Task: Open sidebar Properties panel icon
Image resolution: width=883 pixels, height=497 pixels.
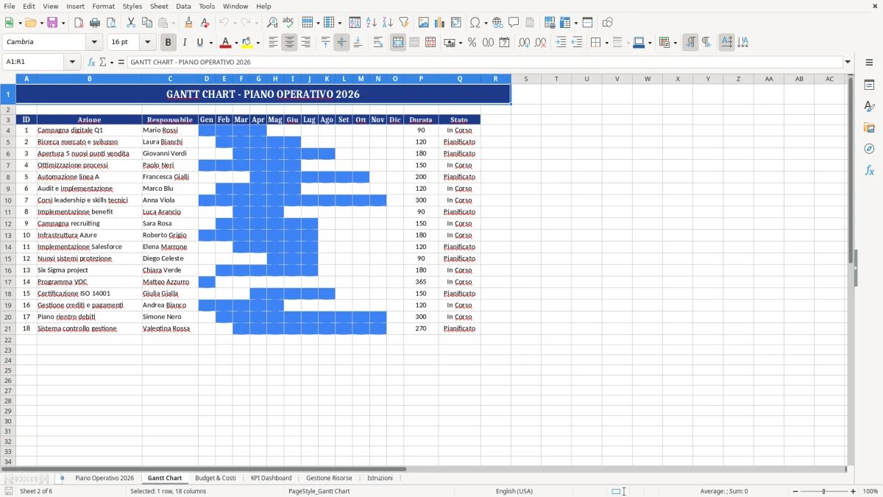Action: click(x=869, y=85)
